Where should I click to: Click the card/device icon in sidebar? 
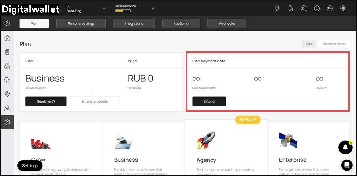coord(7,52)
